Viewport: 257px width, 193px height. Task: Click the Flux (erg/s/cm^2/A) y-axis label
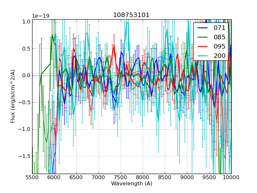[x=13, y=96]
